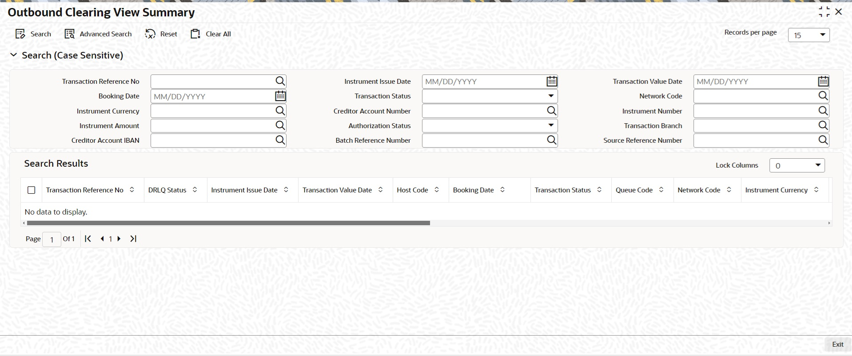Viewport: 852px width, 356px height.
Task: Click Clear All in the toolbar
Action: [x=211, y=34]
